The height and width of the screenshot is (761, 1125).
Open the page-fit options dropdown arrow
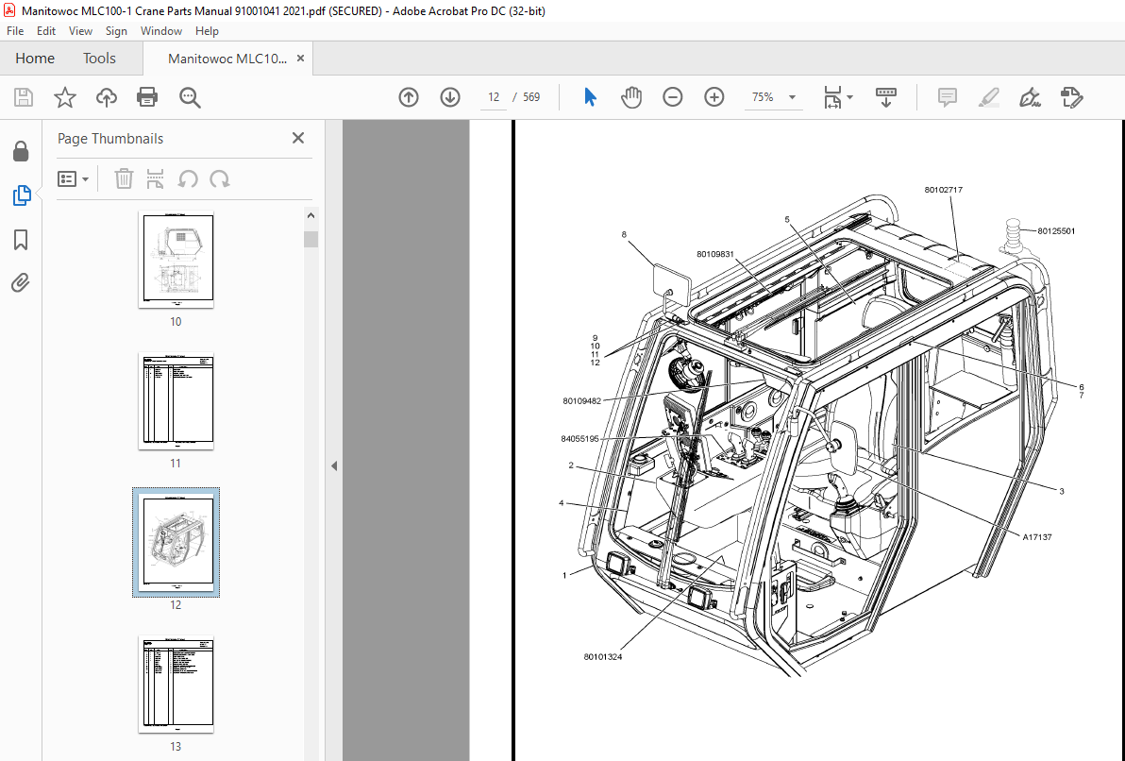(x=850, y=97)
